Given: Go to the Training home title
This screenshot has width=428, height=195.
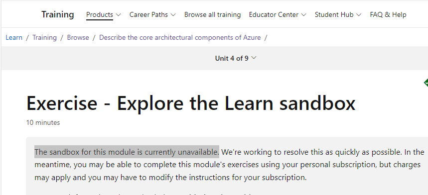Looking at the screenshot, I should pos(58,14).
